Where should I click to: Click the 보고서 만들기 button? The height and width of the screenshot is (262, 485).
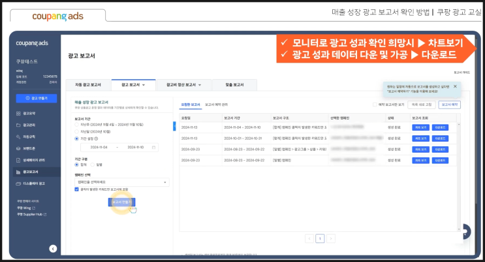pyautogui.click(x=121, y=202)
